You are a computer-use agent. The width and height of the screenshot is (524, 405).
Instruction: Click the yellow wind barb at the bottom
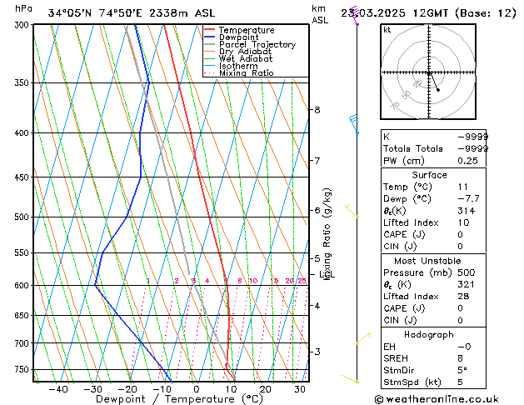[x=353, y=380]
